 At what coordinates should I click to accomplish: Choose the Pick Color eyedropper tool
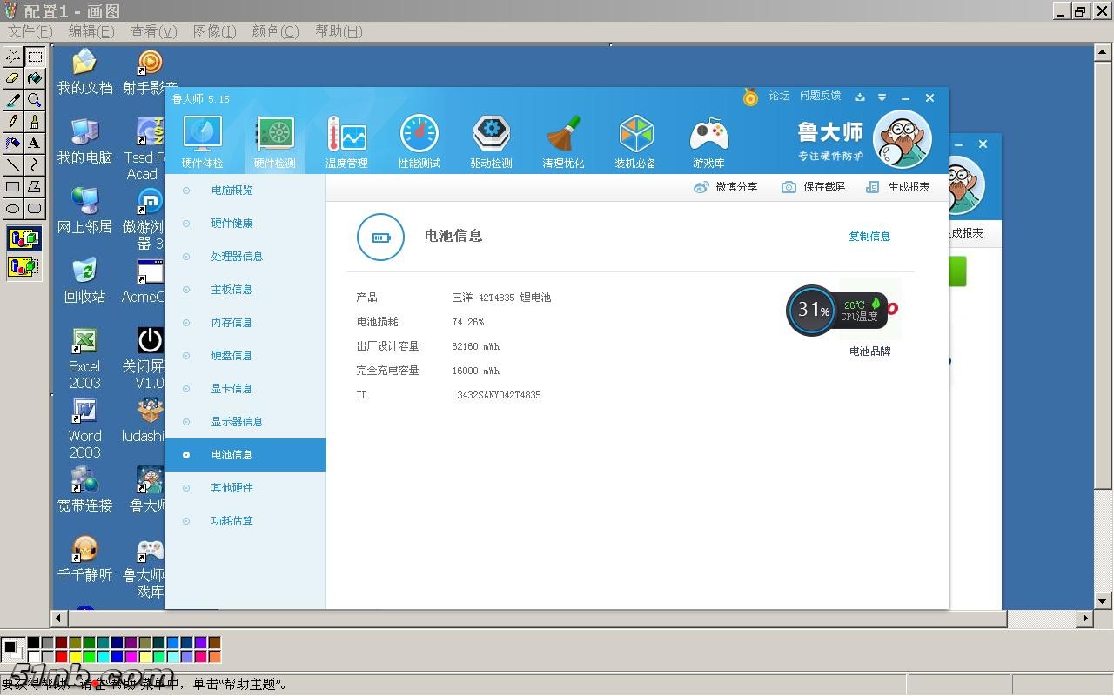point(13,100)
